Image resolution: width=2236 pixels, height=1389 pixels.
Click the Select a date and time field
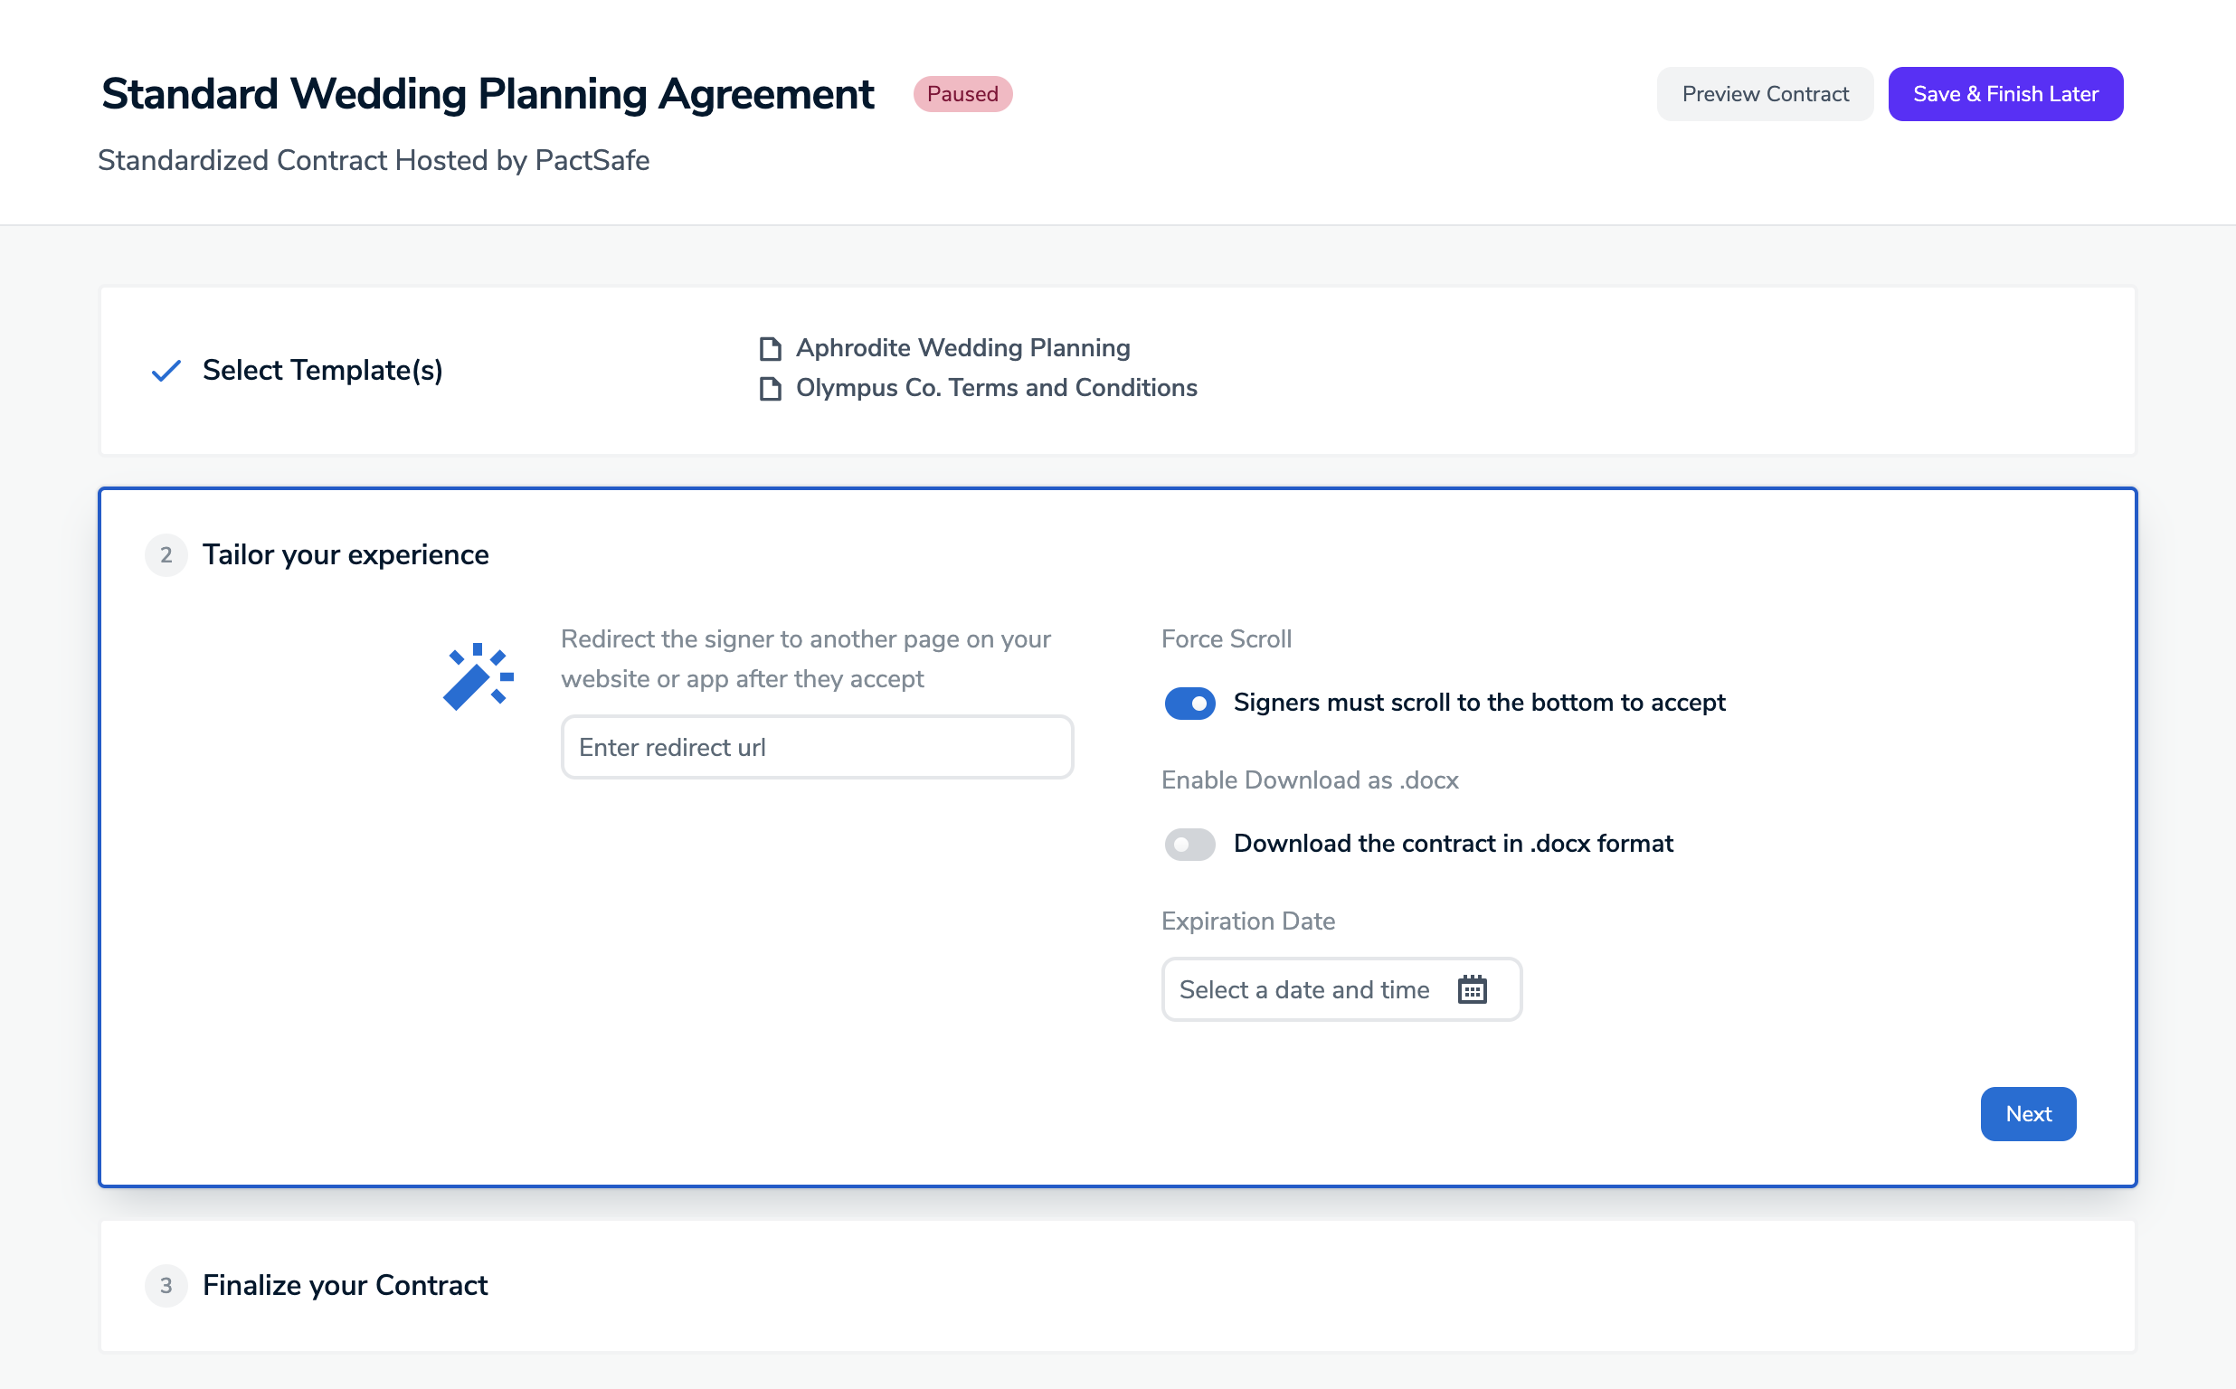click(x=1341, y=989)
